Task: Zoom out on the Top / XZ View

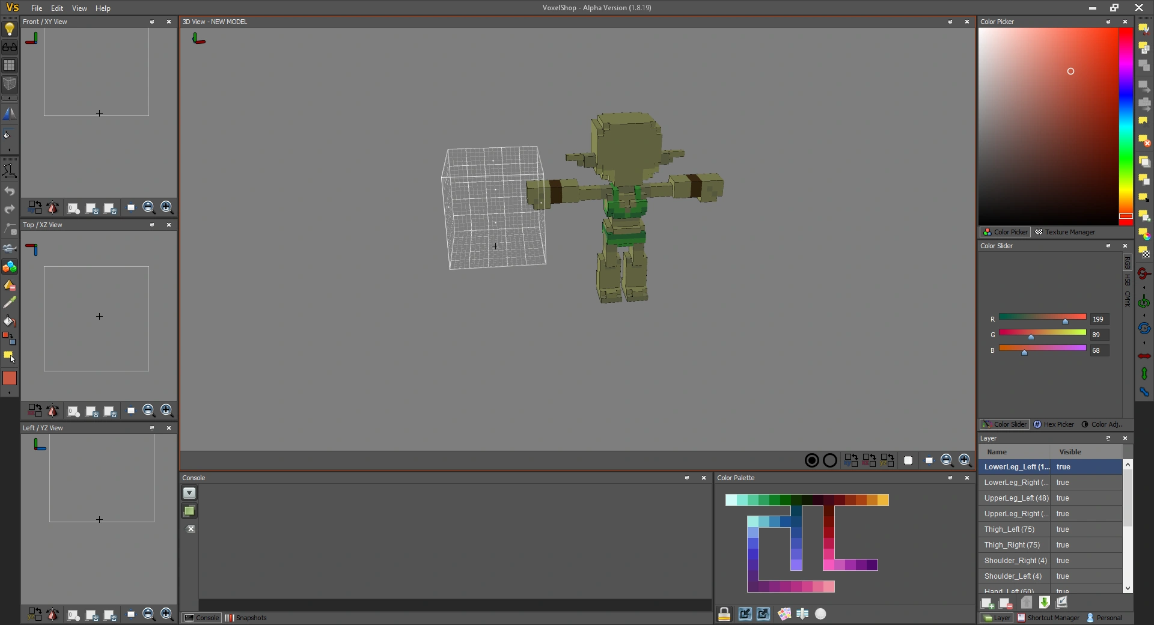Action: (x=148, y=410)
